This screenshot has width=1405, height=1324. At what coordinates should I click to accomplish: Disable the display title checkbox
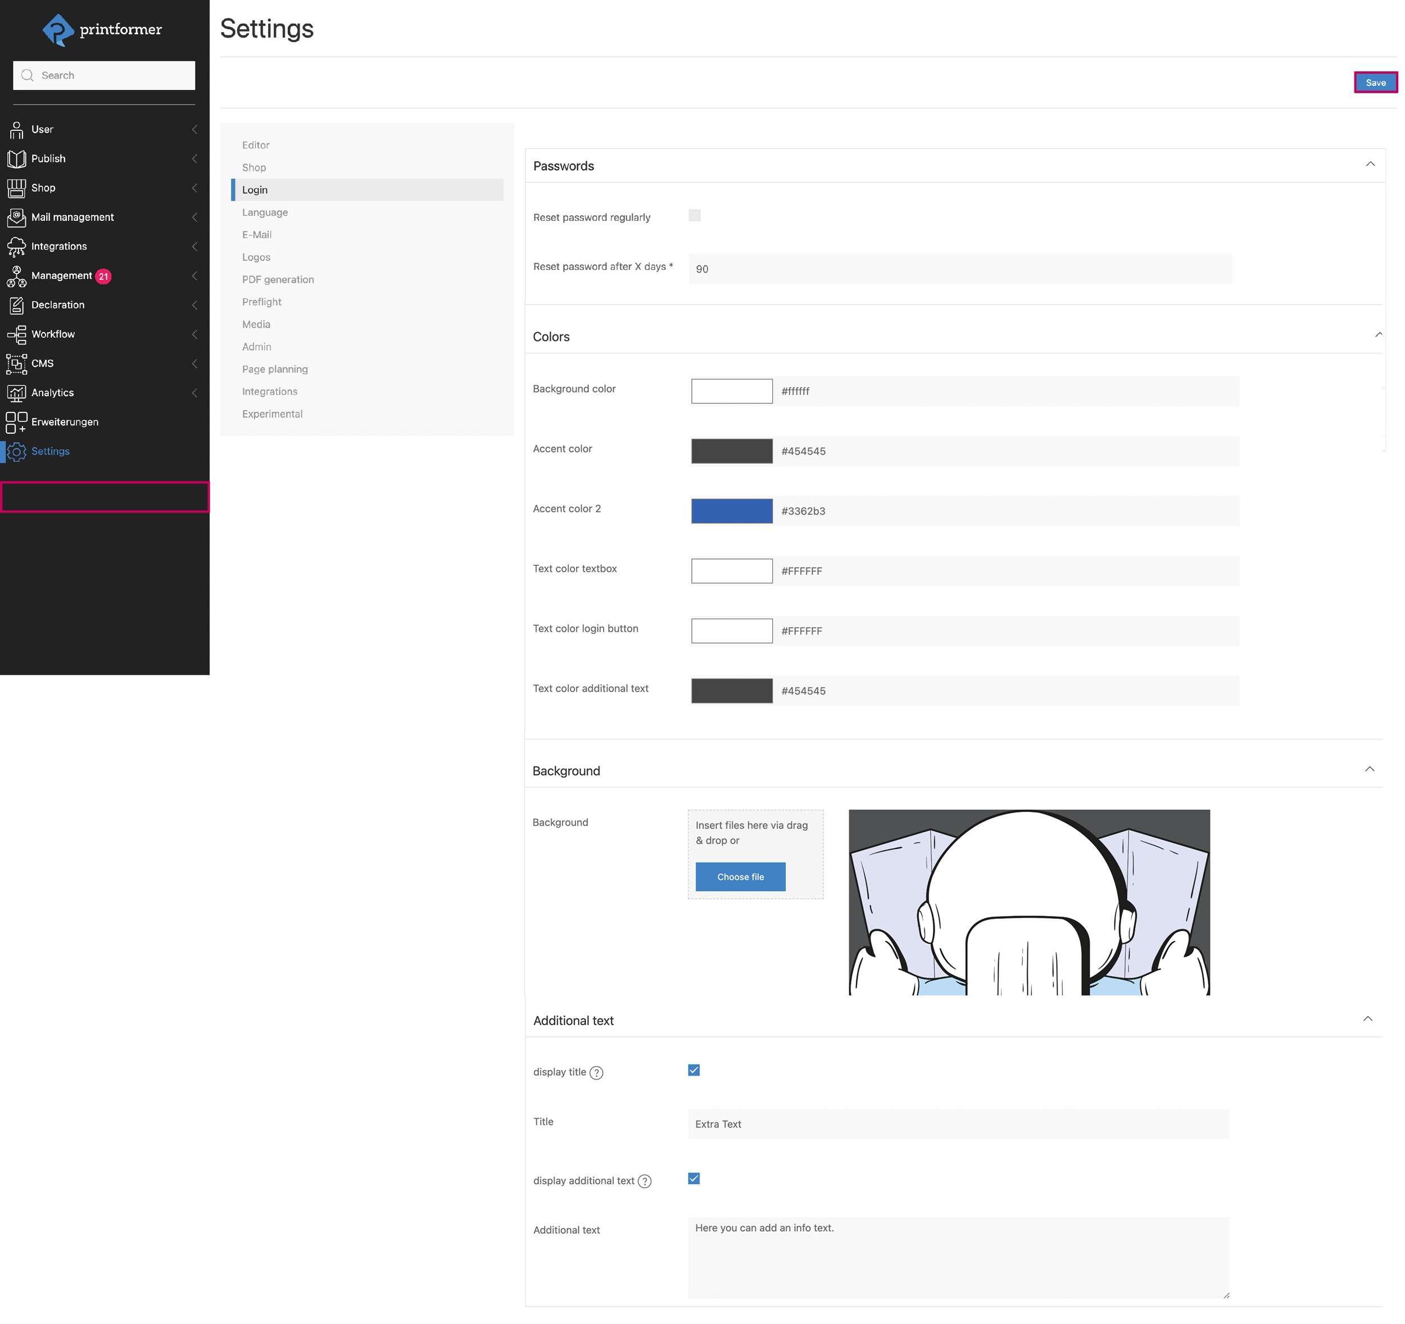tap(694, 1069)
